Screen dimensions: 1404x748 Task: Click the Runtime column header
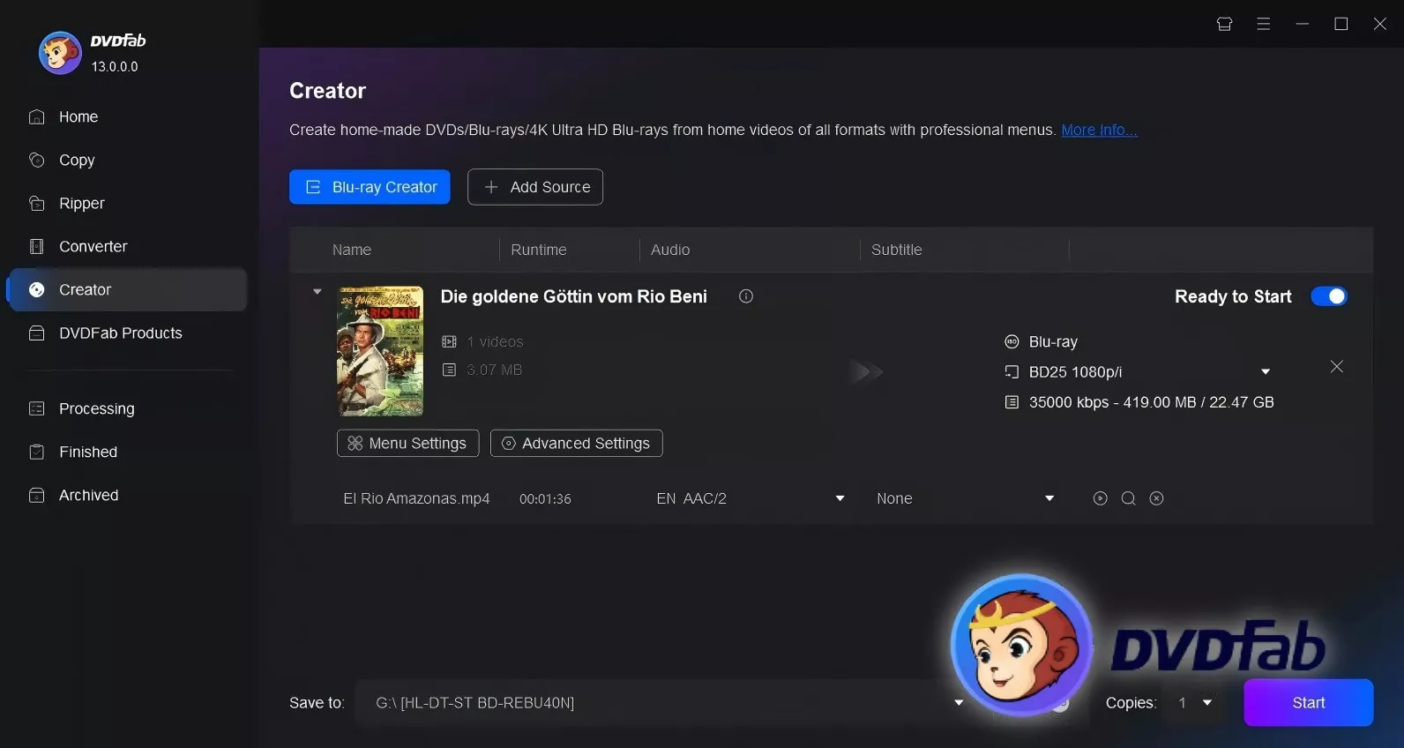539,250
